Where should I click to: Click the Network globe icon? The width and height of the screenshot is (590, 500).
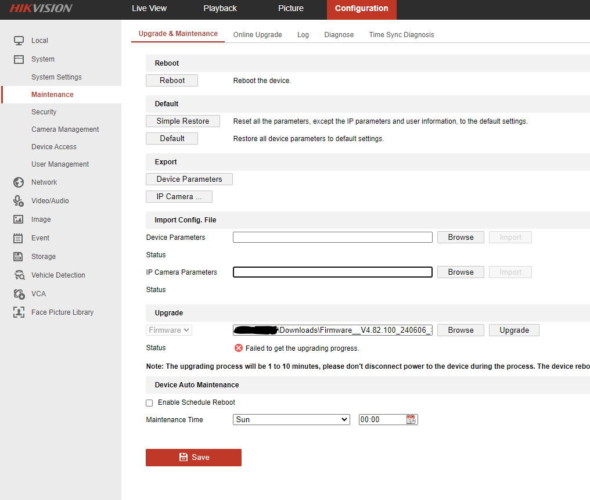[x=19, y=182]
